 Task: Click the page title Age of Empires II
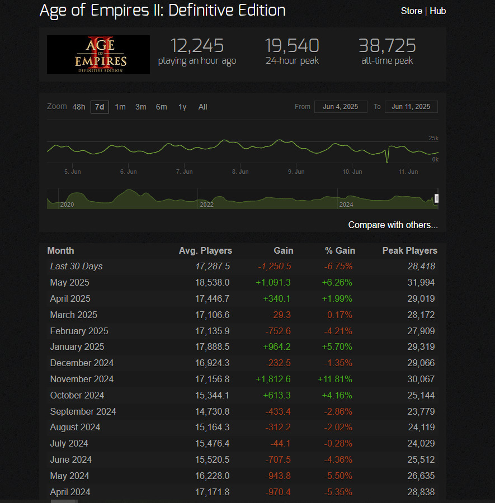point(162,10)
